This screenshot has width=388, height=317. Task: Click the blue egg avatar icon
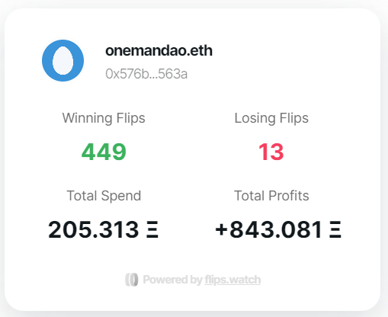tap(63, 60)
